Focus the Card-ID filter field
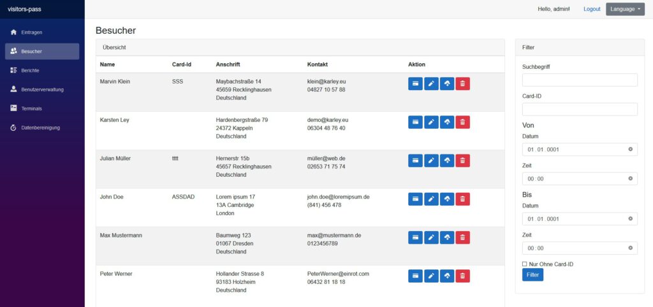653x307 pixels. 580,109
